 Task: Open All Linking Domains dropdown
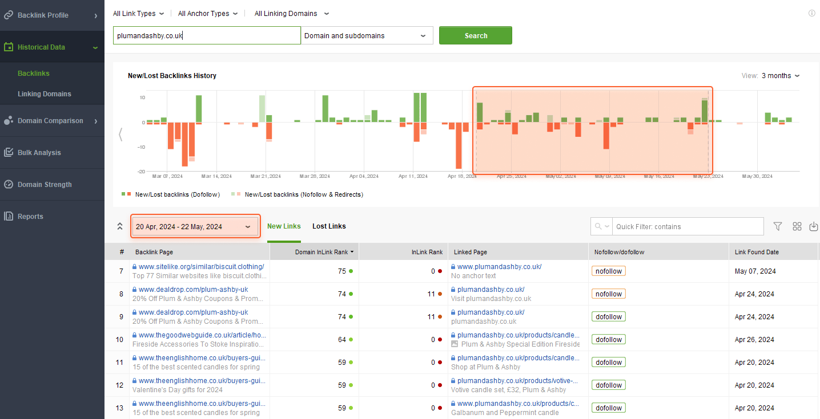(292, 14)
